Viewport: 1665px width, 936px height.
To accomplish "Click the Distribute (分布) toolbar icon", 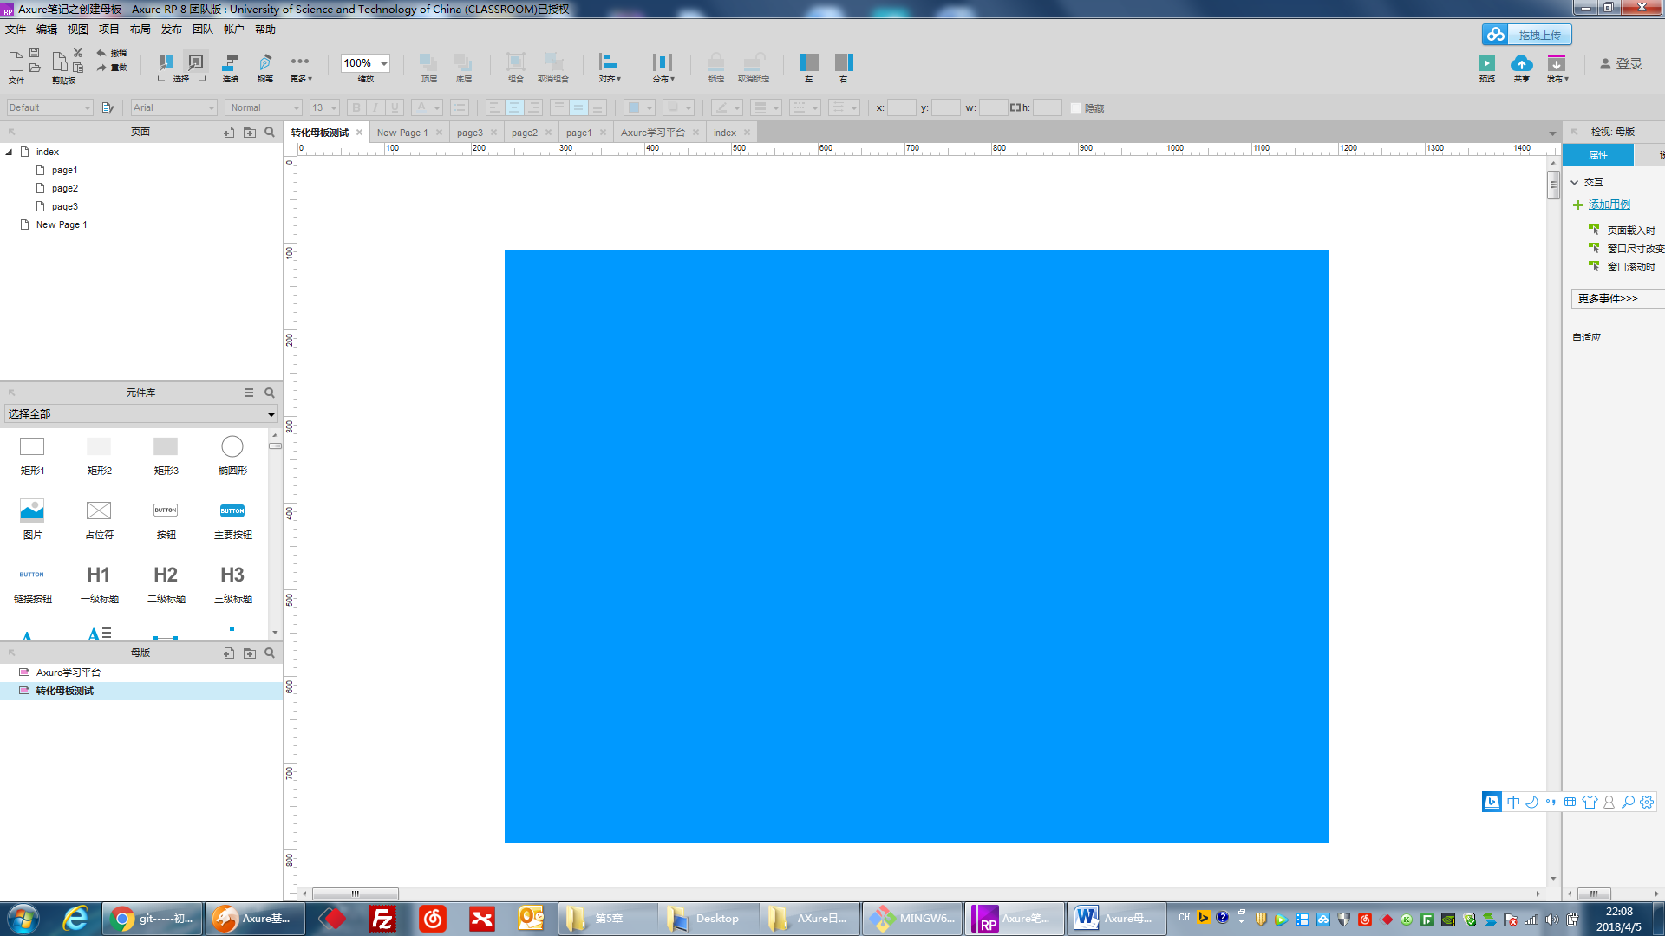I will pos(663,62).
